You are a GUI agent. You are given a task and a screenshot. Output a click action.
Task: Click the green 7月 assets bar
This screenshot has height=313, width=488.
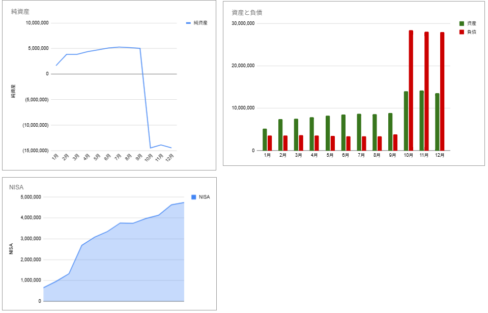[x=359, y=132]
